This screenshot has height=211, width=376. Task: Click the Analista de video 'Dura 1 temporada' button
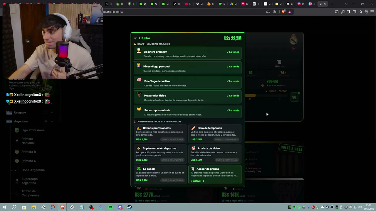[x=227, y=160]
